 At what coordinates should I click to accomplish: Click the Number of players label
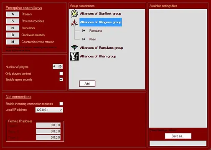pos(17,67)
